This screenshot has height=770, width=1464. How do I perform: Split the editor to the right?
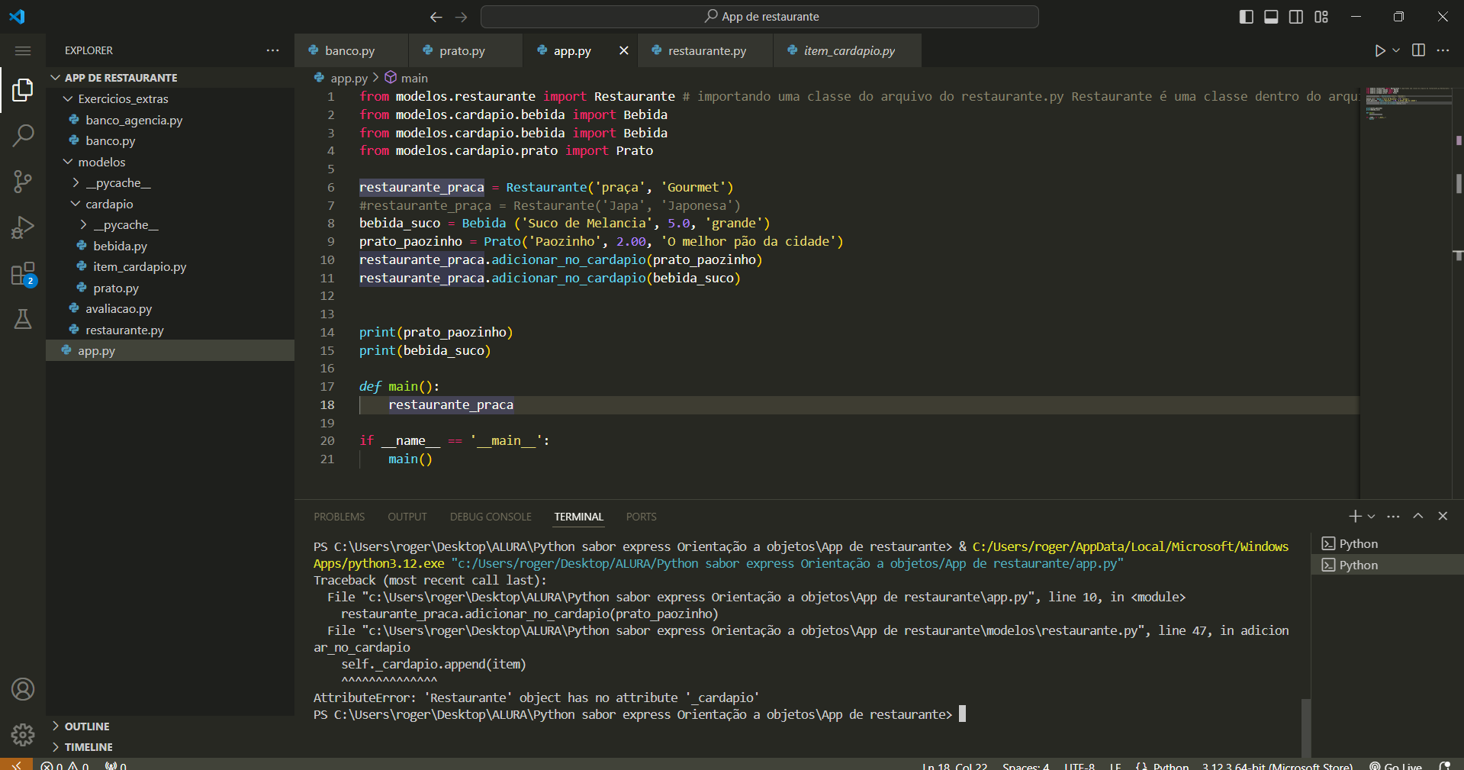[x=1419, y=50]
